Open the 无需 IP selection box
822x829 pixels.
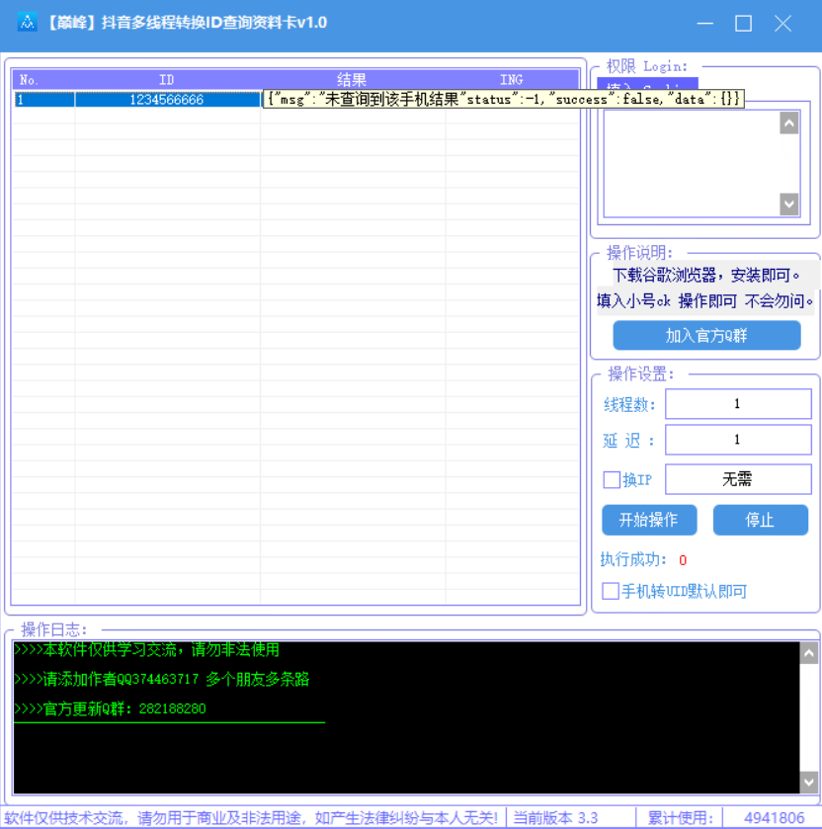tap(738, 479)
